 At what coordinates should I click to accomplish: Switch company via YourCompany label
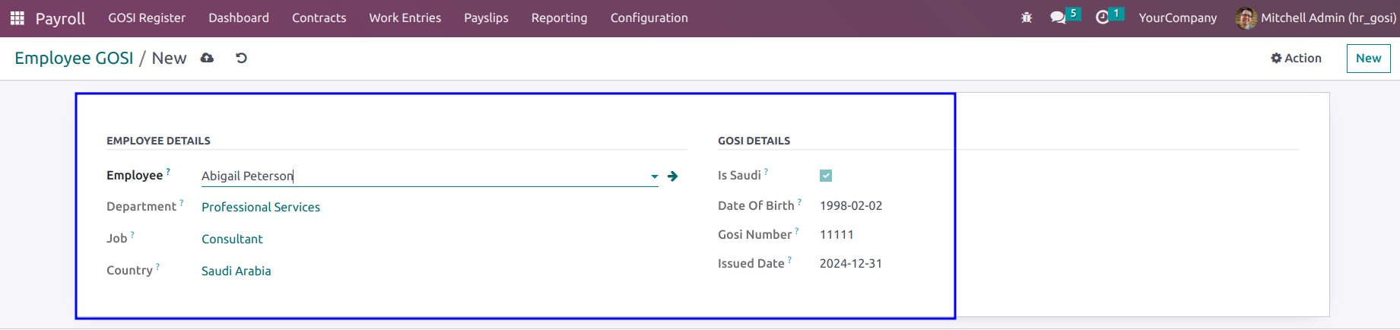[x=1177, y=17]
